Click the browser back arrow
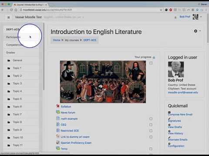Screen dimensions: 209x156 tap(3, 10)
